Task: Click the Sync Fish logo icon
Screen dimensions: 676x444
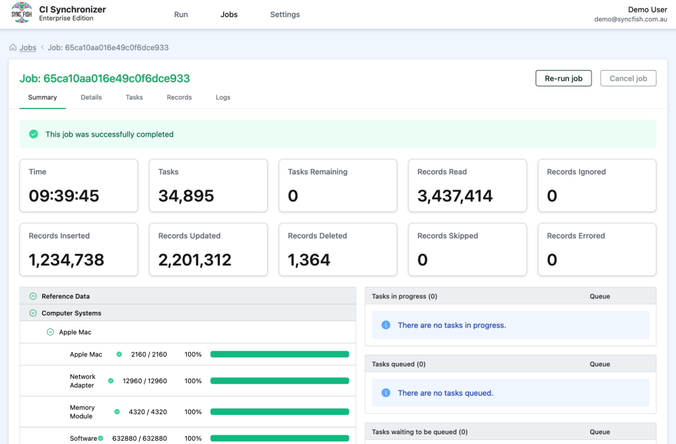Action: (22, 13)
